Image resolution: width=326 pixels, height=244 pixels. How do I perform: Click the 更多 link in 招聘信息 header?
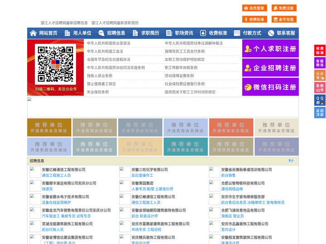(x=292, y=160)
